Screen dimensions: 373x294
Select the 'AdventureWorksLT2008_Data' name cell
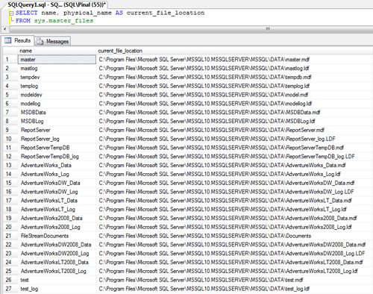click(x=57, y=263)
